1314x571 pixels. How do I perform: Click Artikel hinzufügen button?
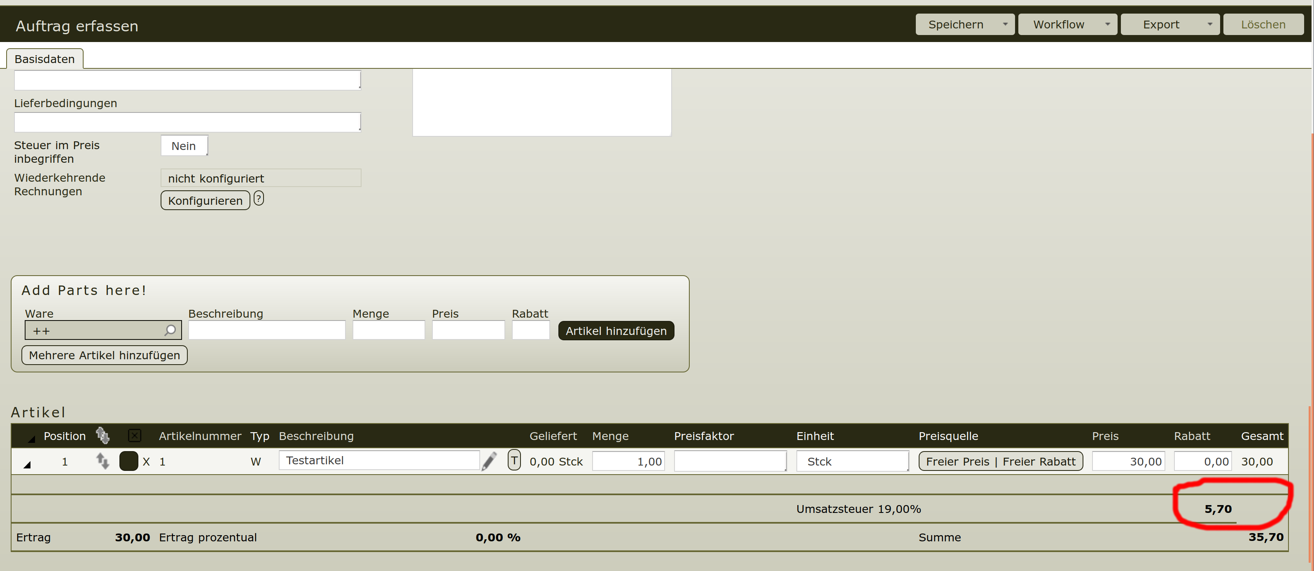click(616, 331)
